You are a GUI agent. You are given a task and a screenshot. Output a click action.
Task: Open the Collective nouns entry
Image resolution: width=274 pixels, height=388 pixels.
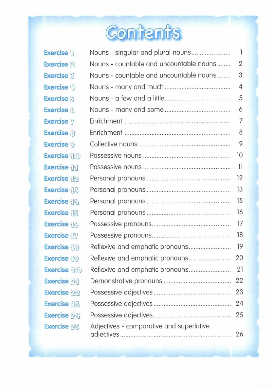click(x=114, y=144)
